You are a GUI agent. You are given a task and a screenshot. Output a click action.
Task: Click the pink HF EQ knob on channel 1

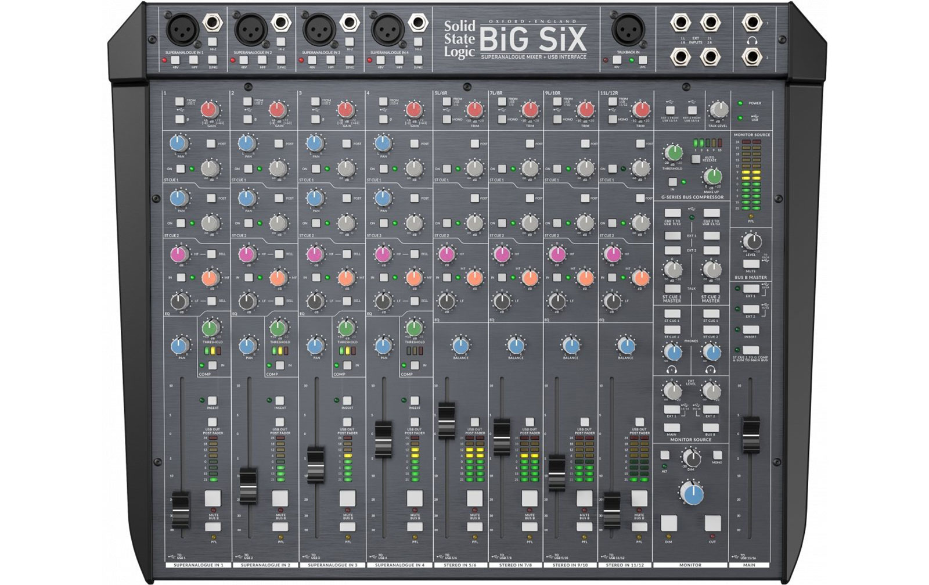(179, 254)
